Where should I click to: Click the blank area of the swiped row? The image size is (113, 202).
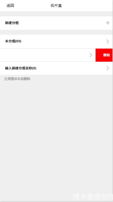[44, 55]
